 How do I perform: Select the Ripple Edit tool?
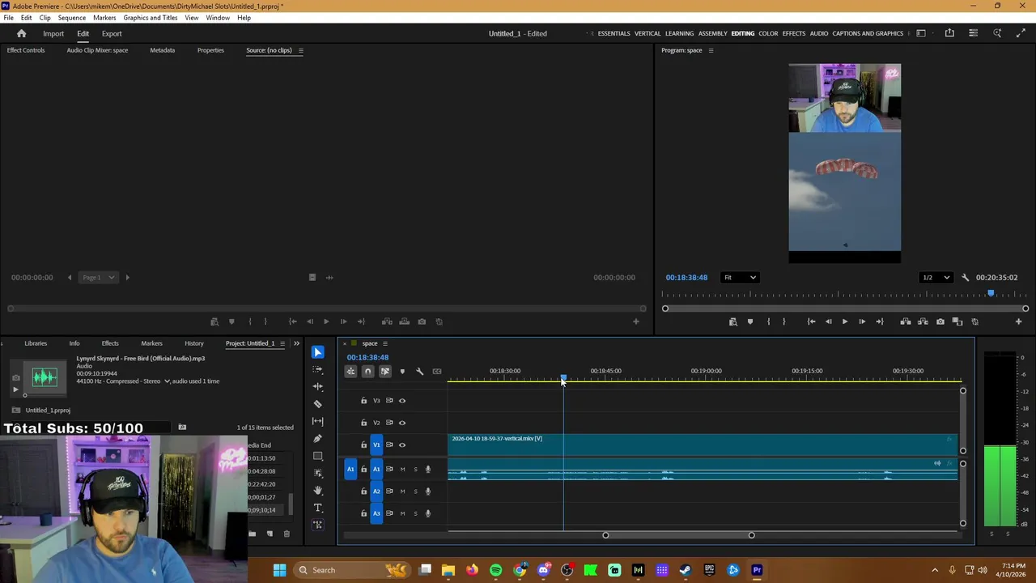tap(317, 386)
